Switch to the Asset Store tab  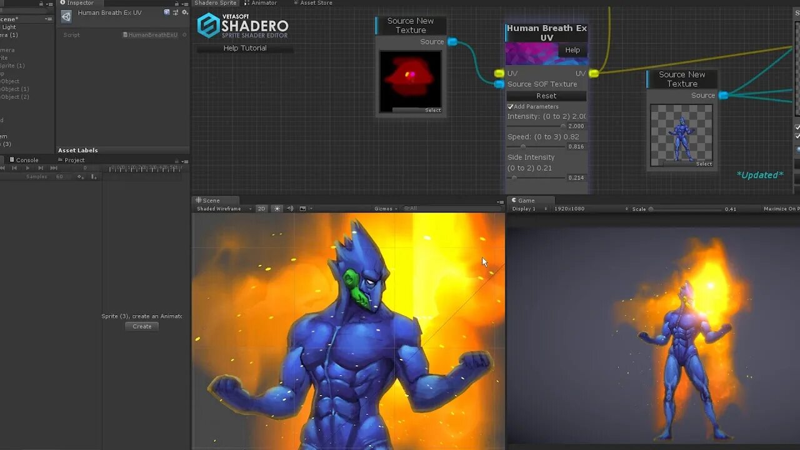[x=312, y=3]
